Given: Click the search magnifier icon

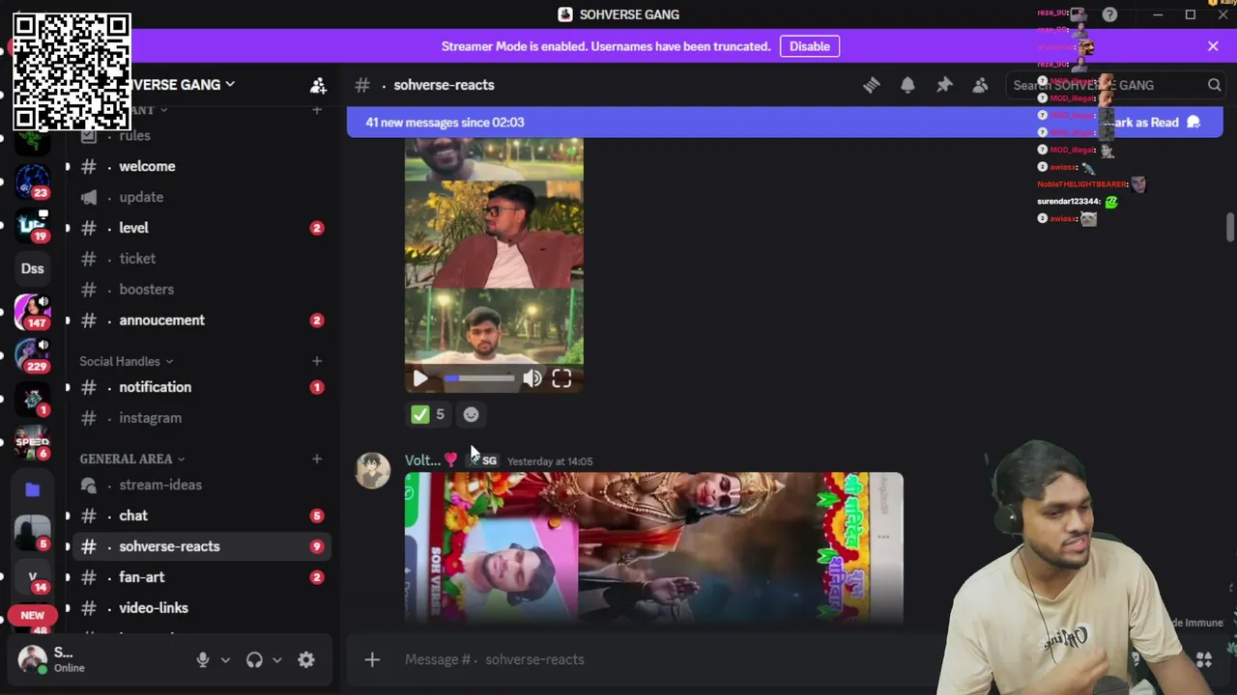Looking at the screenshot, I should pos(1214,85).
